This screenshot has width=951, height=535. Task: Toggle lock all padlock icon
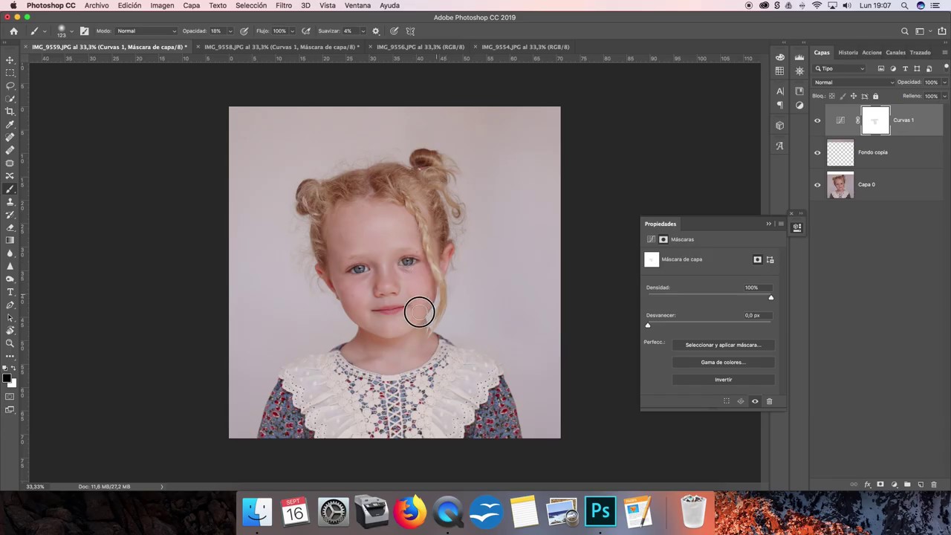pyautogui.click(x=875, y=96)
